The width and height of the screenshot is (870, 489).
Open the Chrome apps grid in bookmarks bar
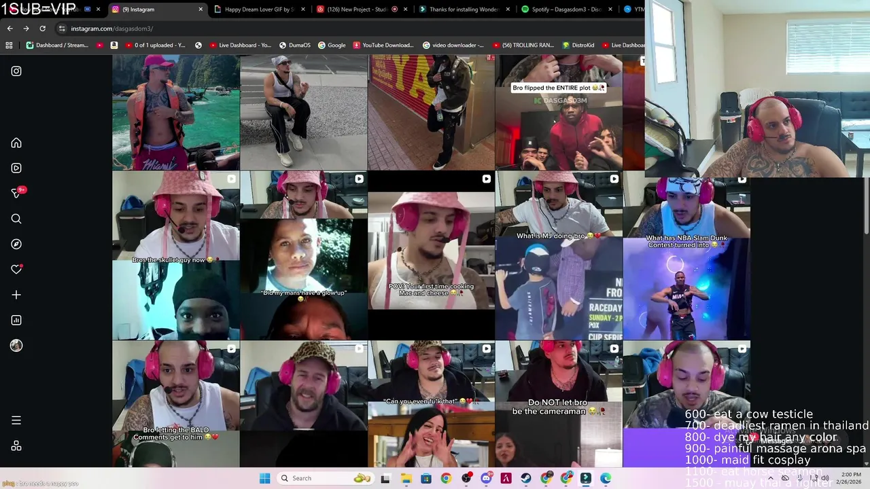click(9, 46)
